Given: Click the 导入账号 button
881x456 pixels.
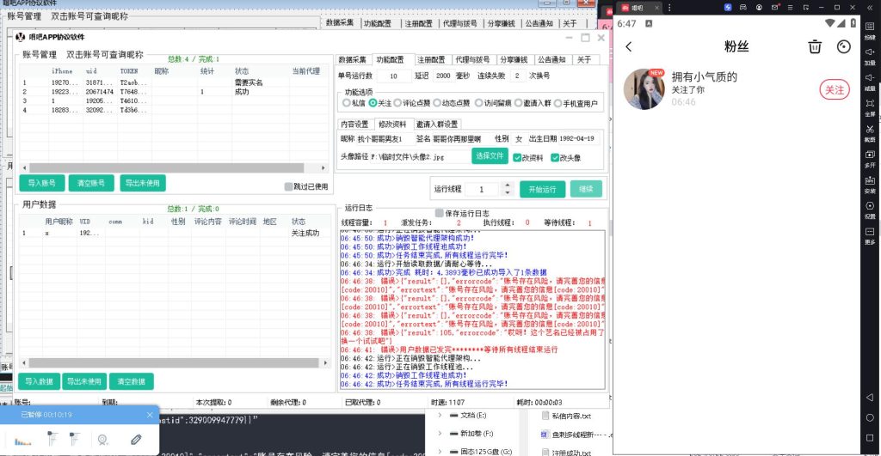Looking at the screenshot, I should tap(42, 183).
